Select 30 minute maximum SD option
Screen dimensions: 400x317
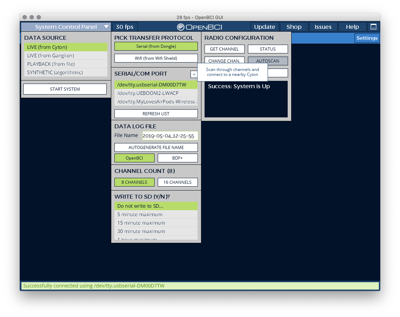coord(156,231)
